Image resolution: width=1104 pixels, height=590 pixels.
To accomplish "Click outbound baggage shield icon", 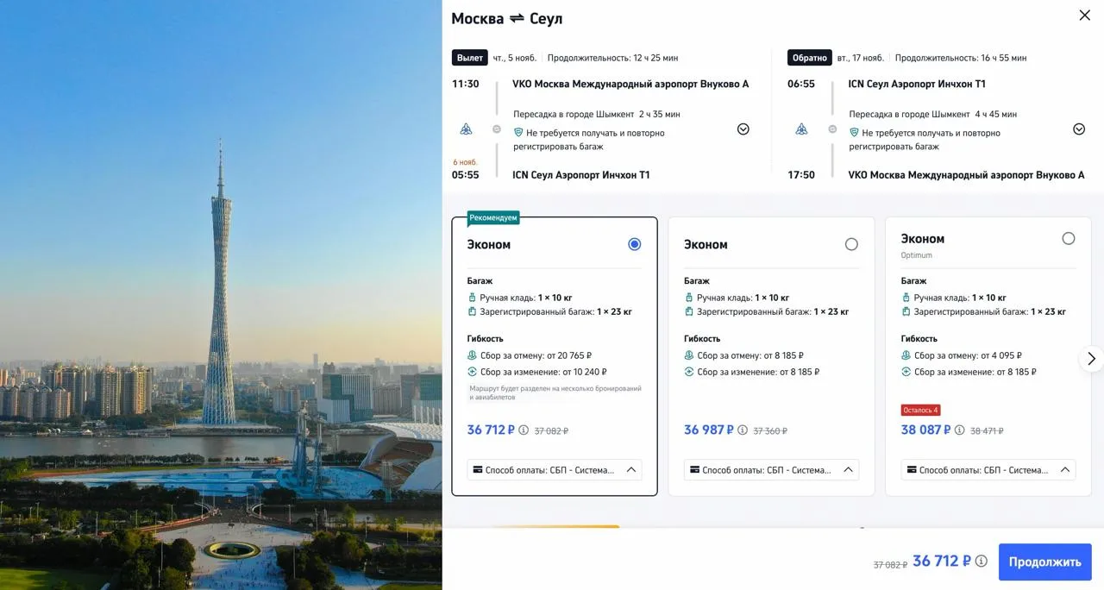I will (x=518, y=133).
